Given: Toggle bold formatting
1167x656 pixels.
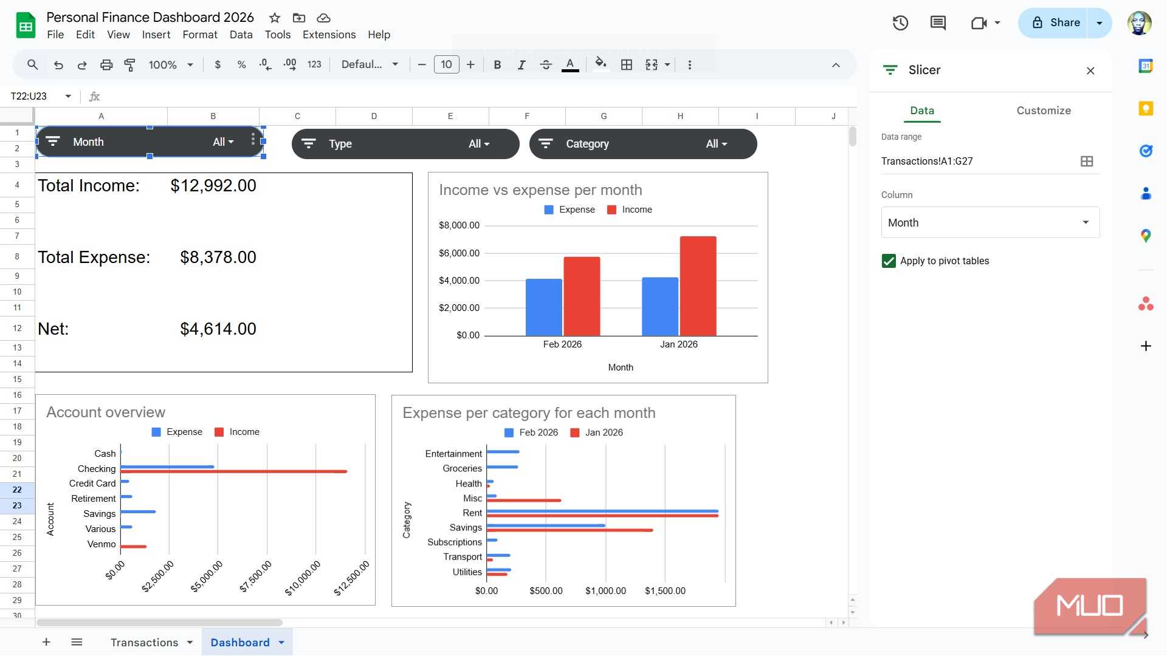Looking at the screenshot, I should click(x=497, y=64).
